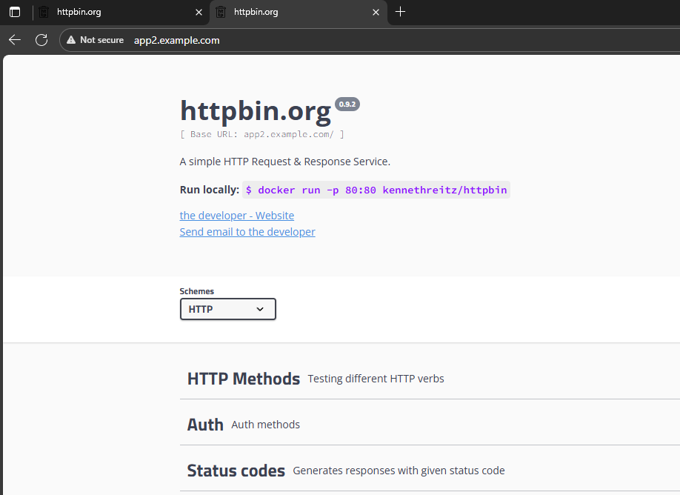Click the Schemes label
This screenshot has width=680, height=495.
pos(197,291)
